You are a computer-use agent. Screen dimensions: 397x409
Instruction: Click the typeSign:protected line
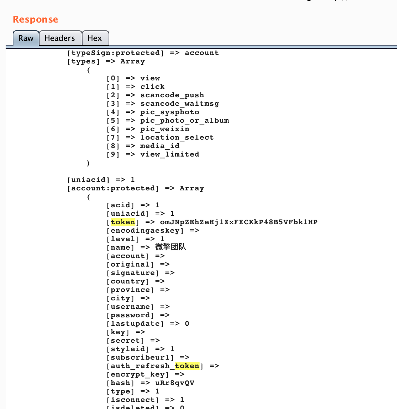point(142,53)
